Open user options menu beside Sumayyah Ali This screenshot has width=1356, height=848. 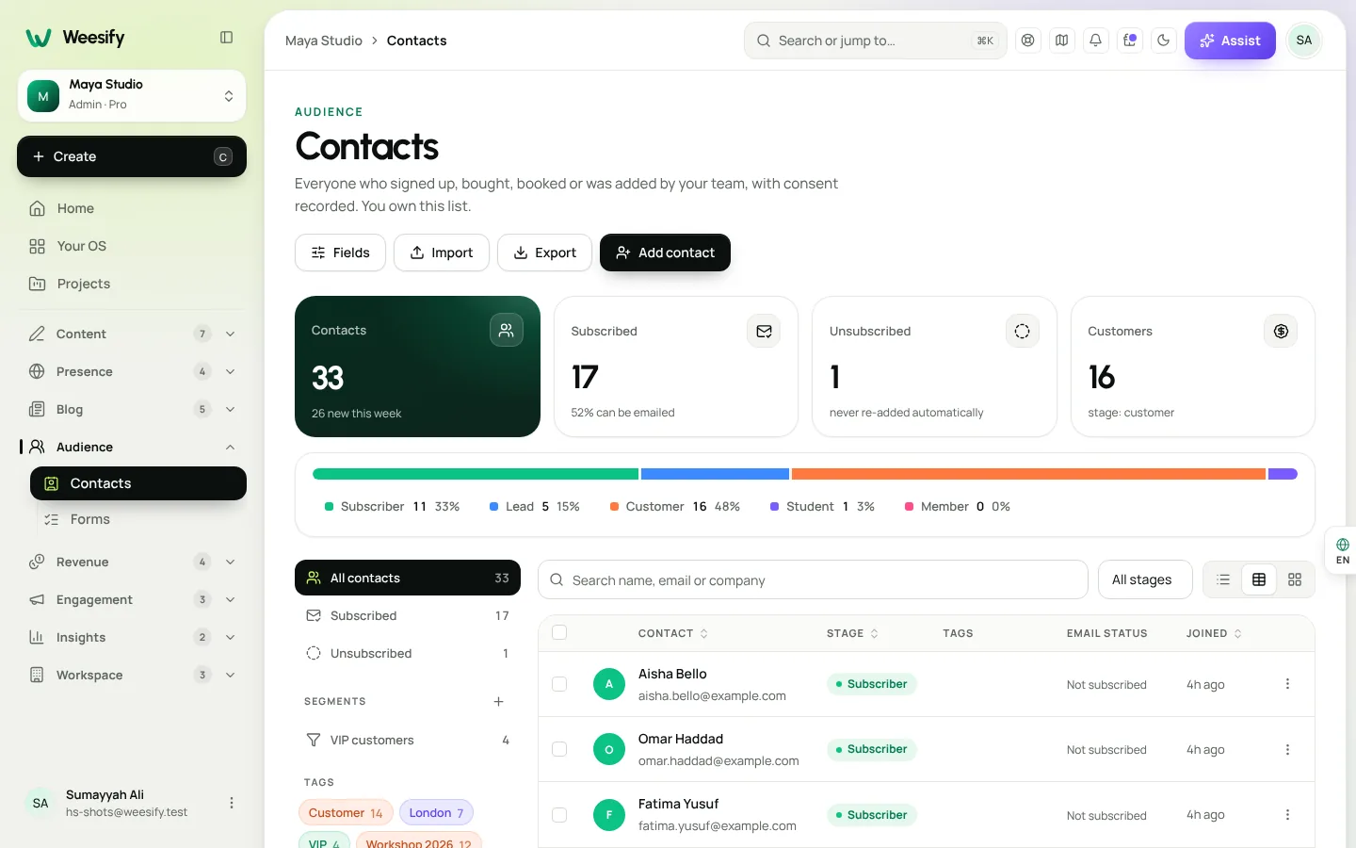(x=232, y=803)
